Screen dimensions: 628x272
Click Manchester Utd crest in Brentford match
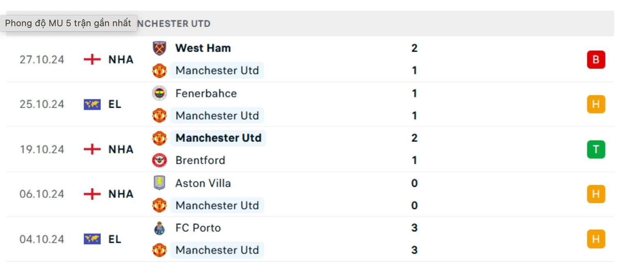(x=159, y=138)
